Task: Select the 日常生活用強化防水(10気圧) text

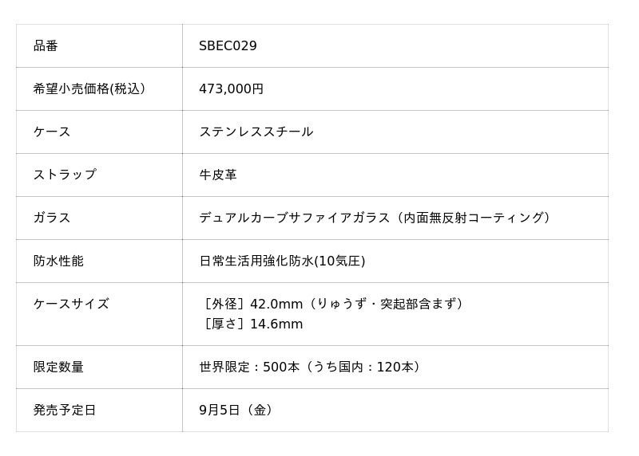Action: pos(282,261)
